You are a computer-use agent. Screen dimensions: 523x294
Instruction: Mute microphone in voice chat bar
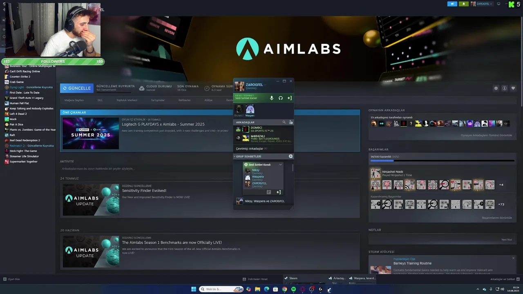[x=272, y=98]
